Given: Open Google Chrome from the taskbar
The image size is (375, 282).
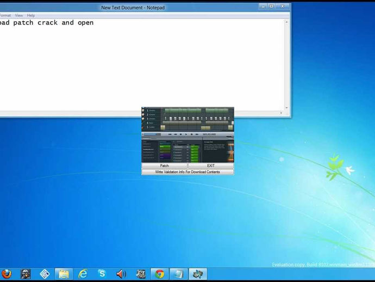Looking at the screenshot, I should point(160,274).
